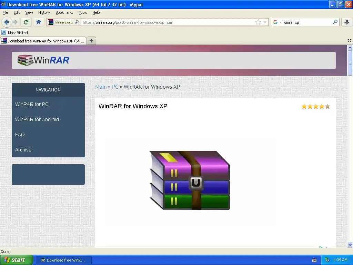Click the search magnifier icon
353x265 pixels.
[x=335, y=22]
